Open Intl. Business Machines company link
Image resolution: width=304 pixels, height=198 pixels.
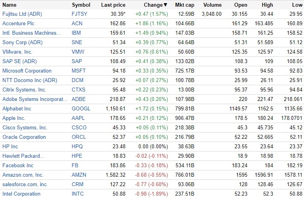tap(32, 33)
